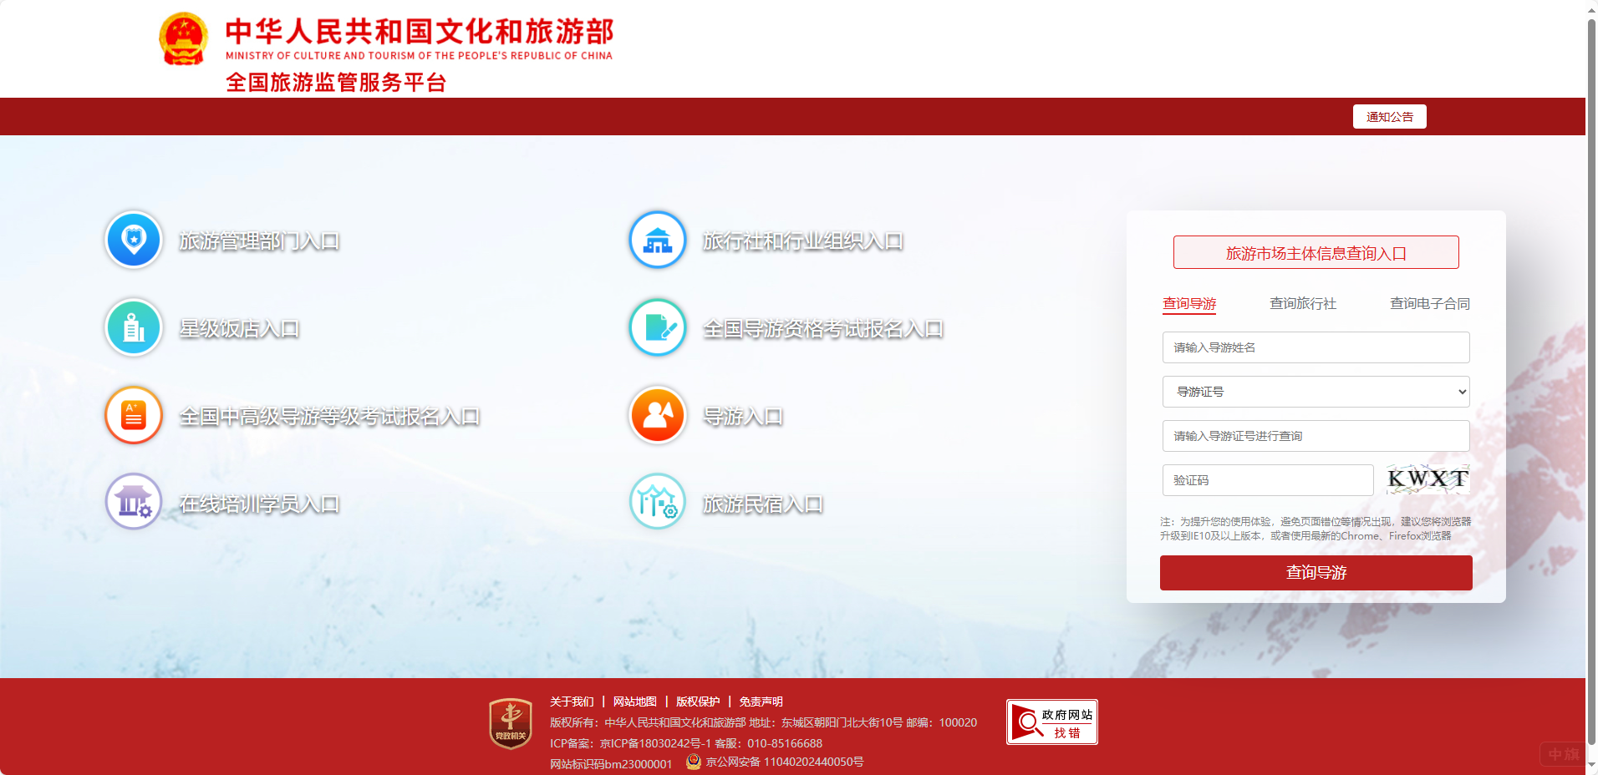
Task: Click the guide name input field
Action: pos(1316,347)
